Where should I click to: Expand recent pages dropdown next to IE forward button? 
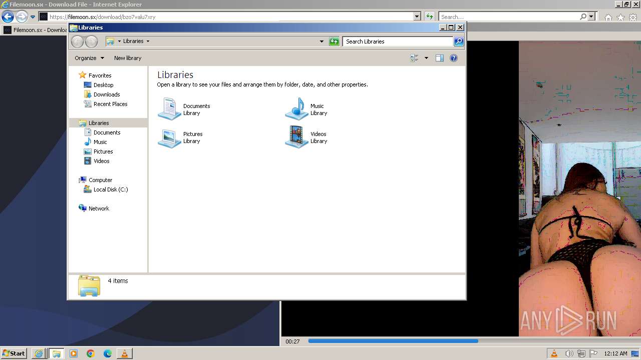pyautogui.click(x=33, y=17)
